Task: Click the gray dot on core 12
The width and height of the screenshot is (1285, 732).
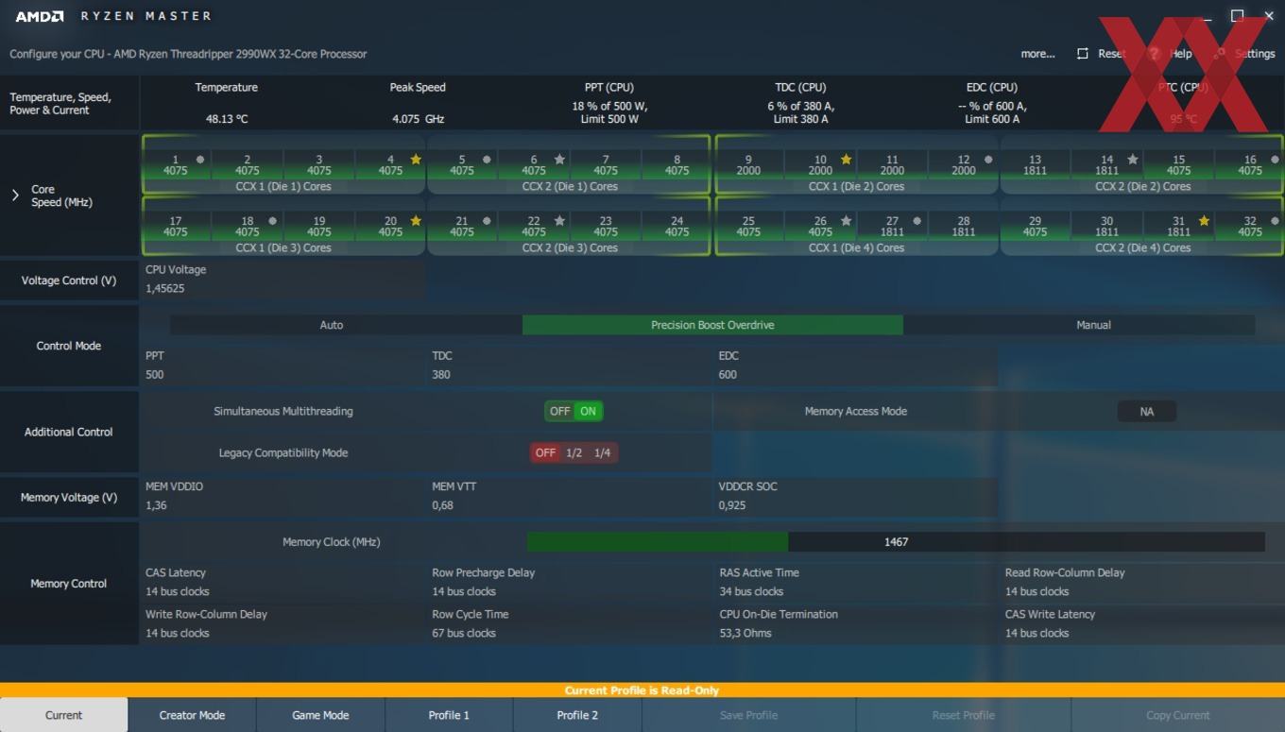Action: [988, 160]
